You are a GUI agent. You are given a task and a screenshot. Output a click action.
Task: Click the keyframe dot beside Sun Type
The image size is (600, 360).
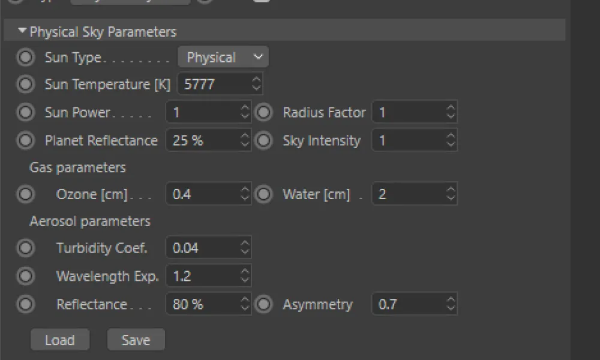[25, 58]
